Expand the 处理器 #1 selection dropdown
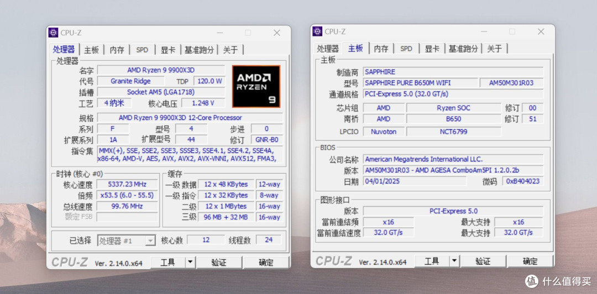This screenshot has height=294, width=597. coord(151,241)
